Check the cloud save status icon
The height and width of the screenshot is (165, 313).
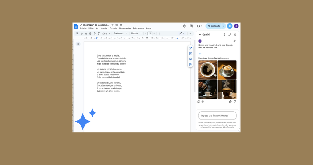[121, 25]
